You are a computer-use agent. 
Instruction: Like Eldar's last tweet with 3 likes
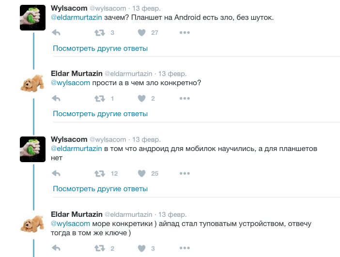[x=141, y=248]
